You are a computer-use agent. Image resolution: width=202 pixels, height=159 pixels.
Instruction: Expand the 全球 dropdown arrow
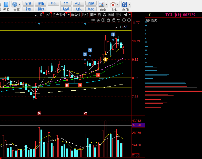coord(19,5)
